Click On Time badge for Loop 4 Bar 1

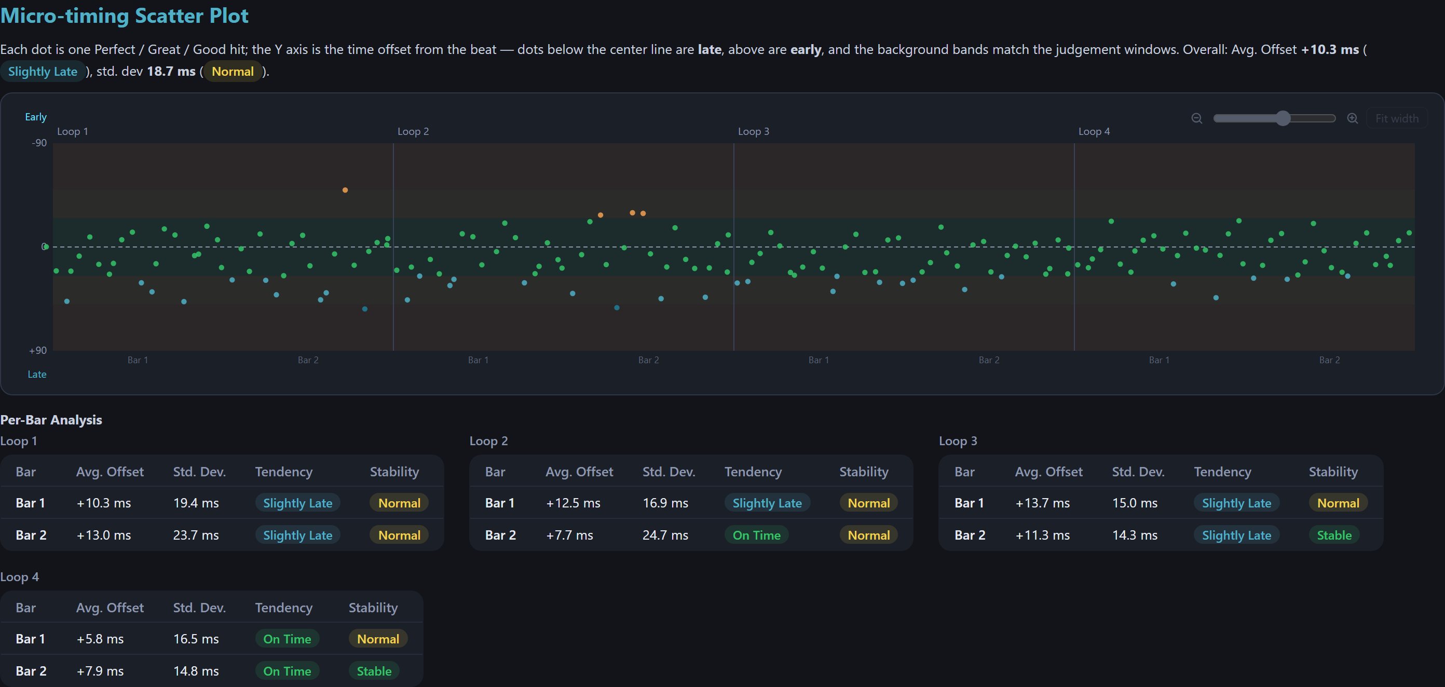tap(287, 639)
